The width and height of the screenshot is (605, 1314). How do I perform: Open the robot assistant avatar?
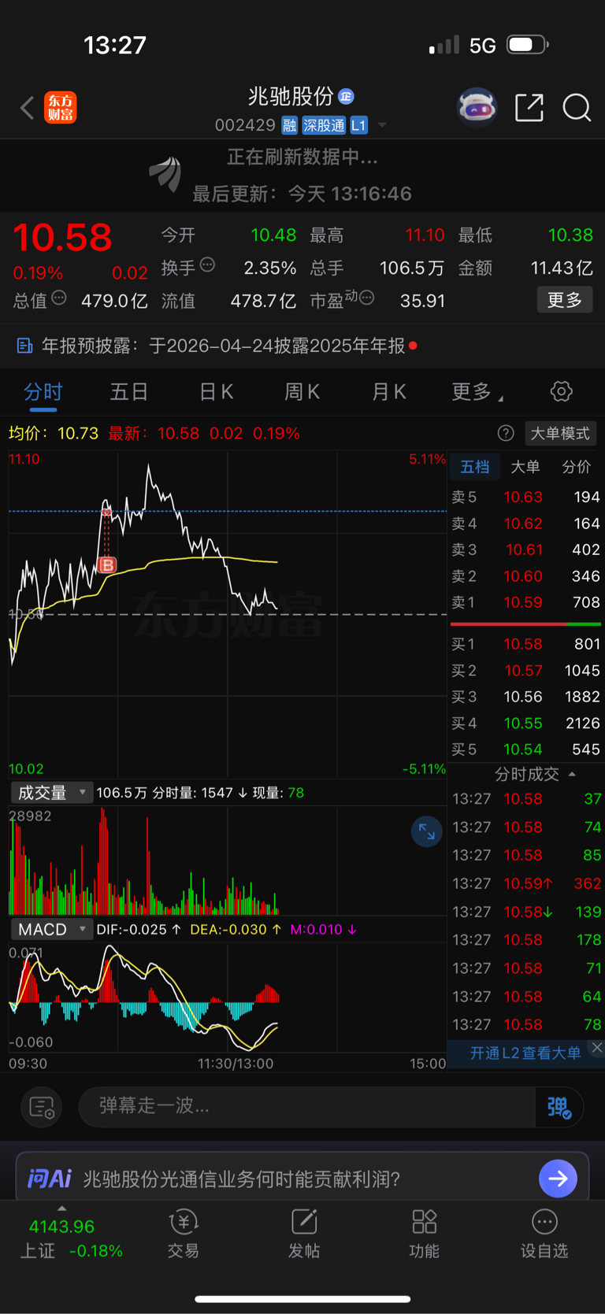477,107
